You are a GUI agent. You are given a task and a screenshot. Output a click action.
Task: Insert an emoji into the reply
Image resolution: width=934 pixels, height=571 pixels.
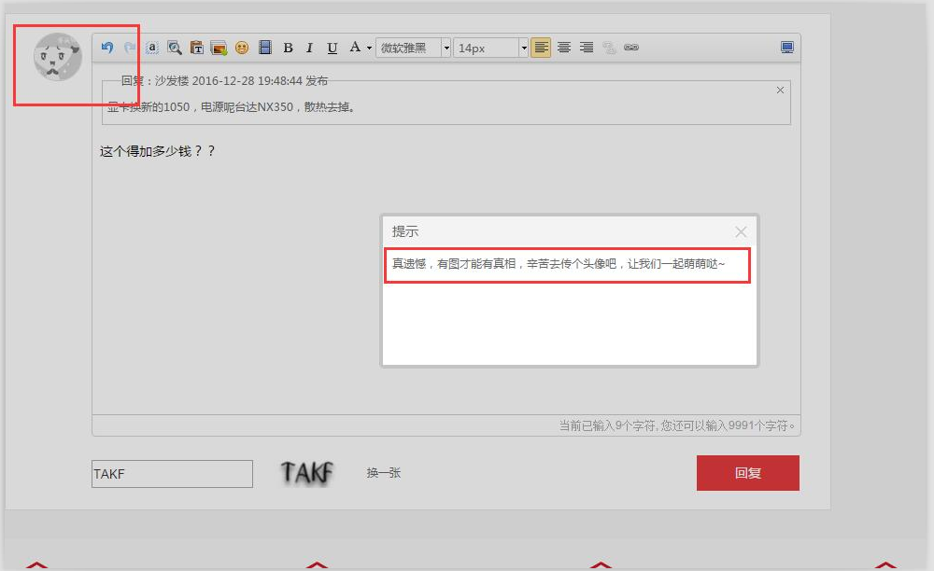tap(240, 47)
